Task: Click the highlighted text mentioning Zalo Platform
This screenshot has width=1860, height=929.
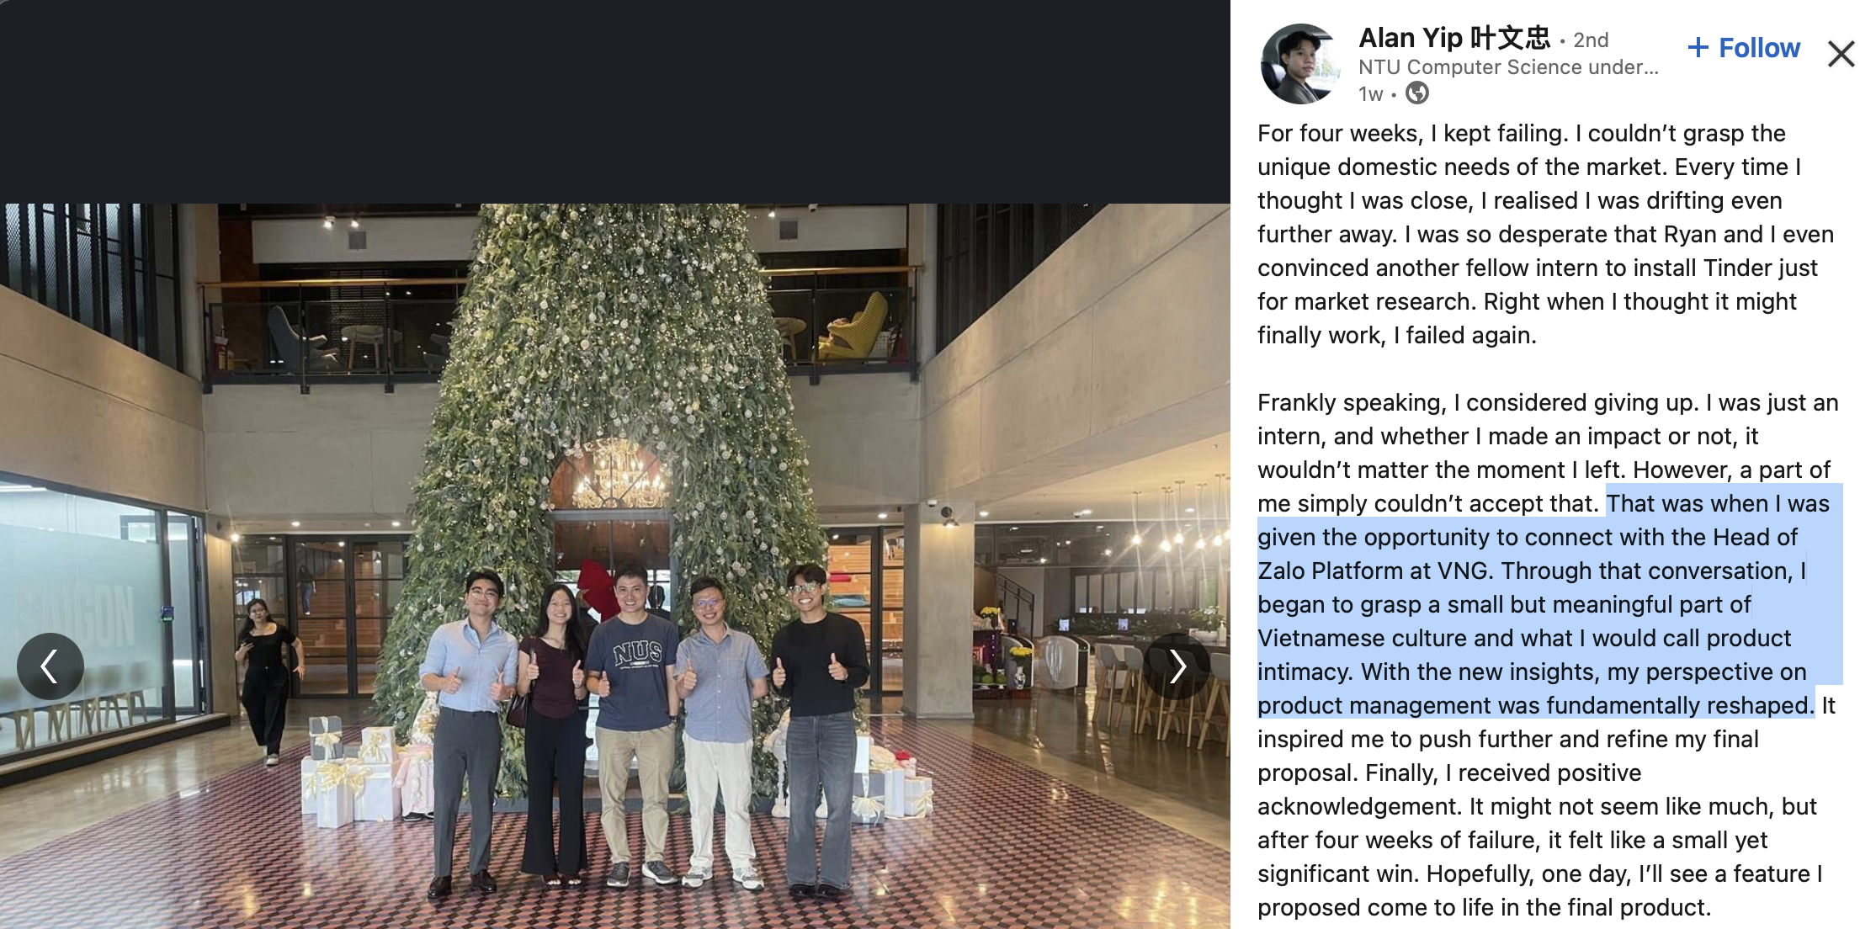Action: 1549,604
